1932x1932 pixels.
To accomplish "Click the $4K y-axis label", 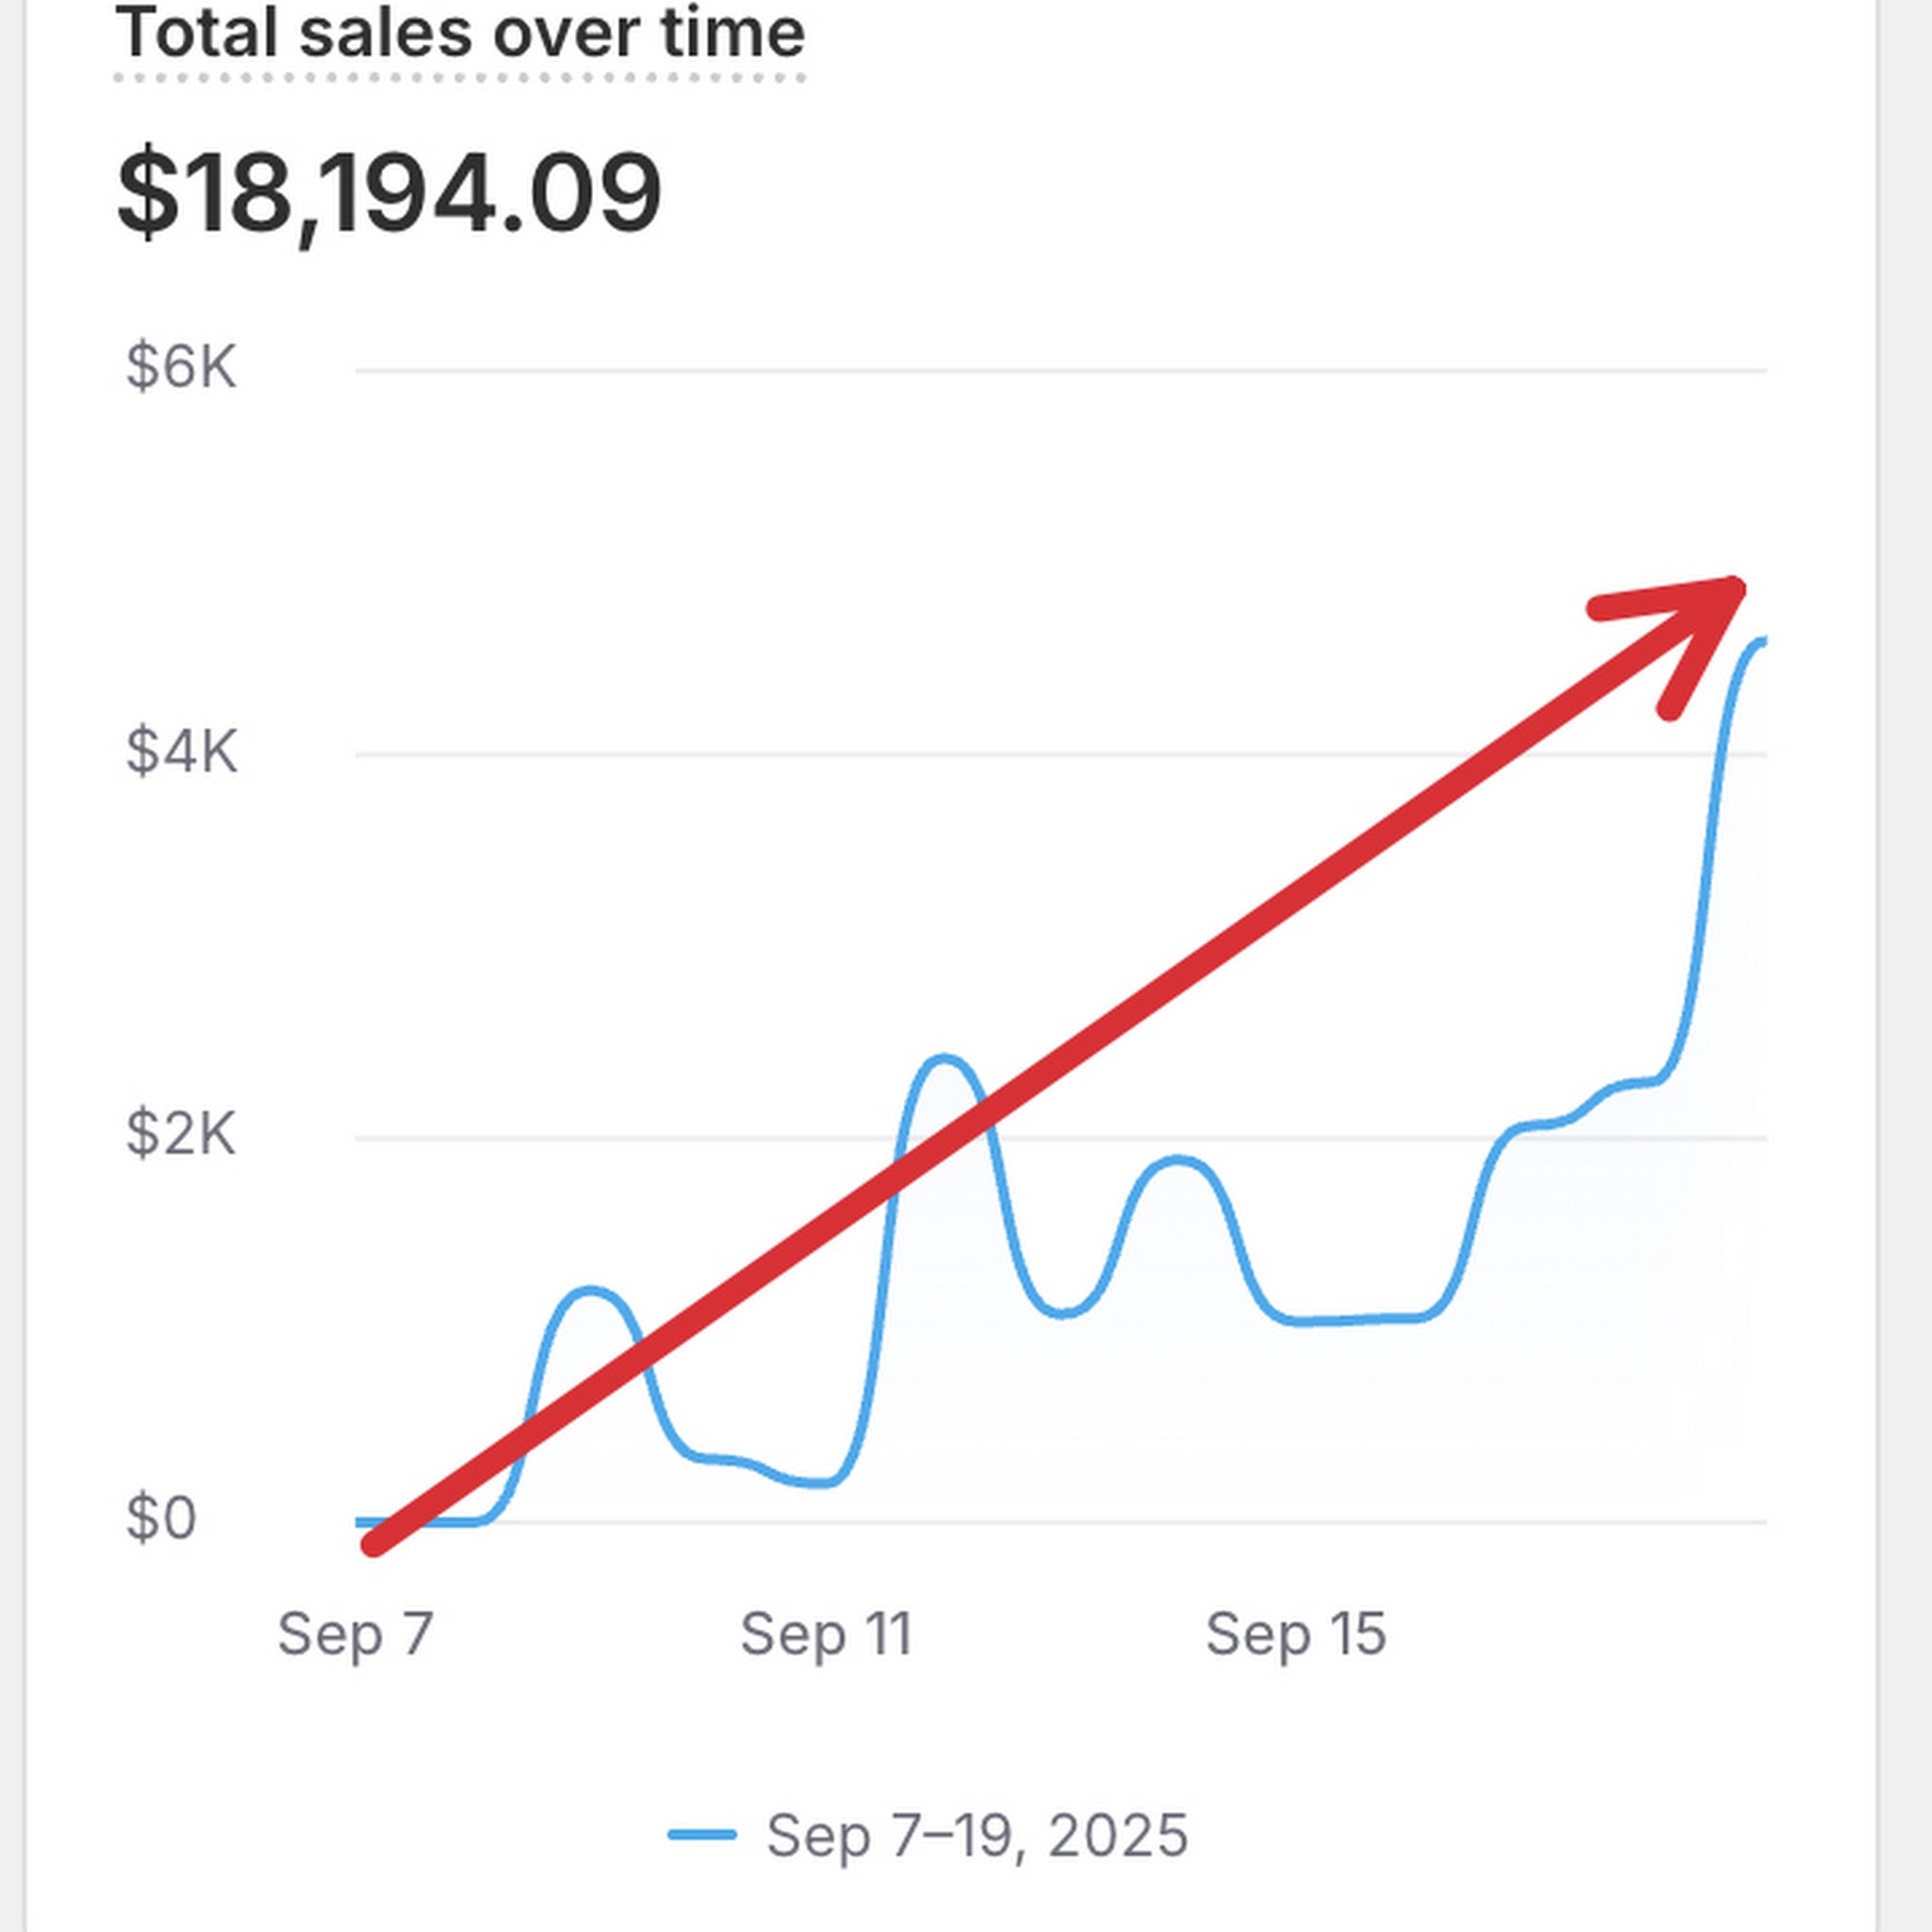I will 181,752.
